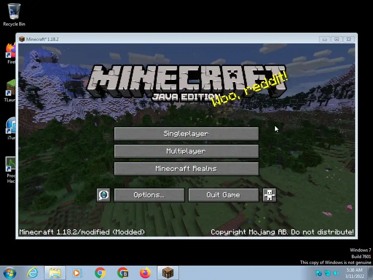The image size is (373, 280).
Task: Open the Recycle Bin desktop icon
Action: (14, 15)
